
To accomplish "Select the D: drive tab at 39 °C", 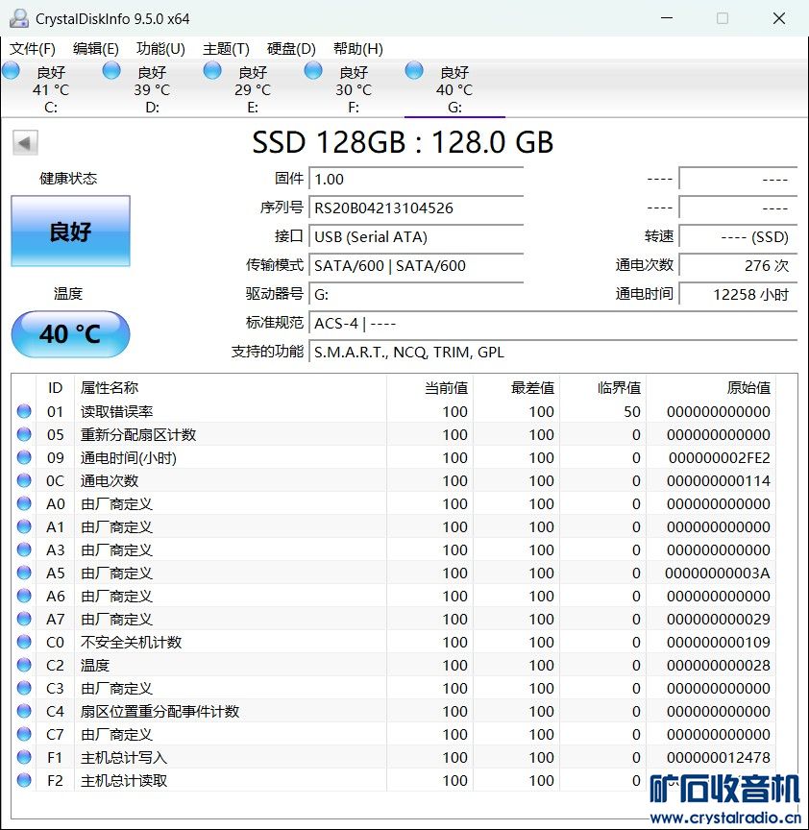I will tap(152, 89).
